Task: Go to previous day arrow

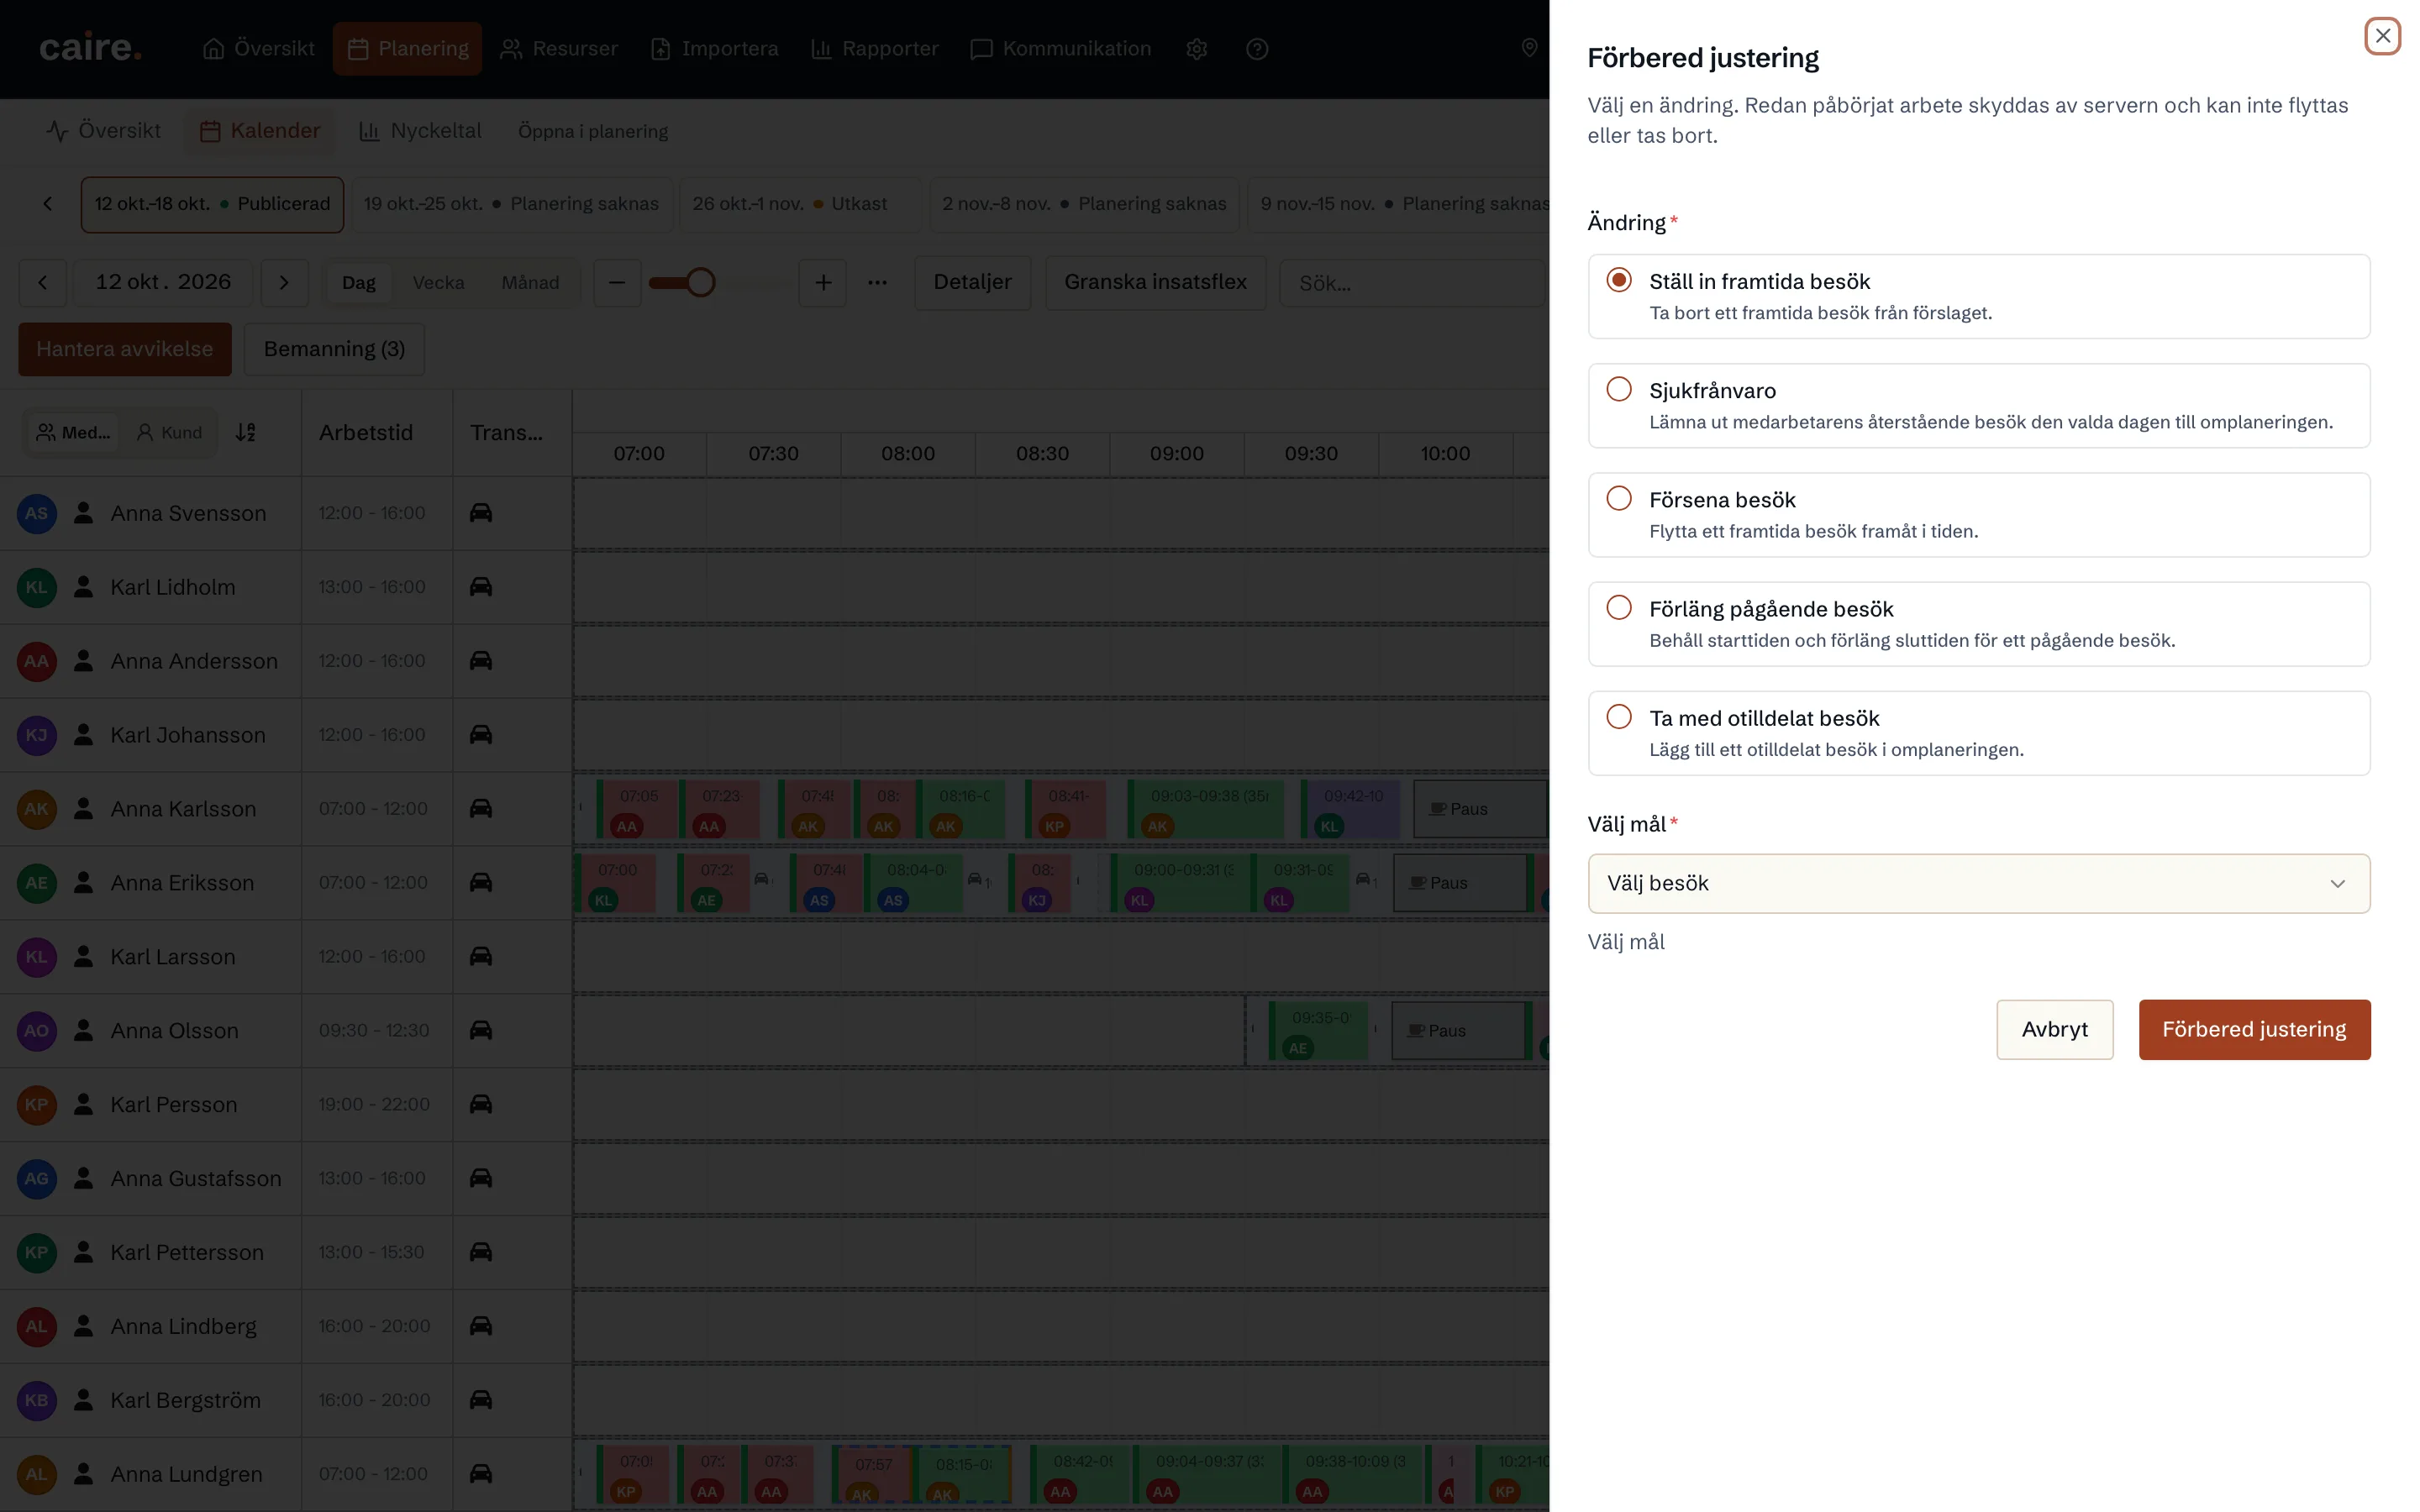Action: (43, 283)
